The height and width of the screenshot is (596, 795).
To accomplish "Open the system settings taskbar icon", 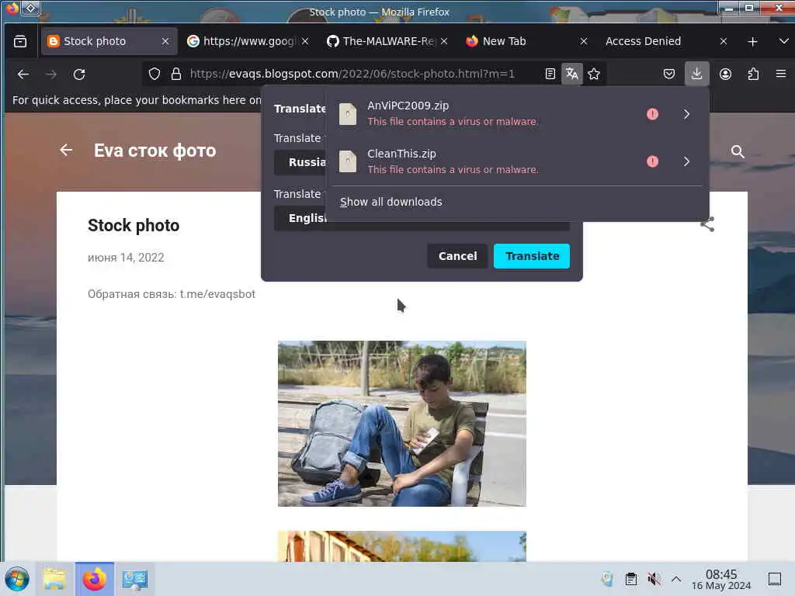I will [x=135, y=579].
